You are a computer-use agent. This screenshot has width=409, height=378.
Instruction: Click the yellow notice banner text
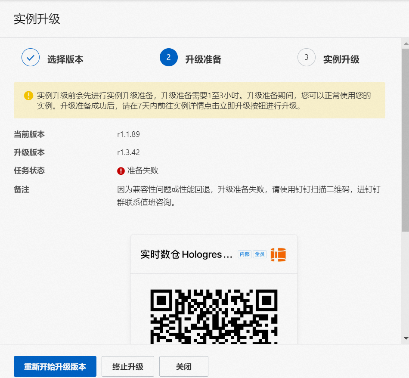[x=204, y=100]
